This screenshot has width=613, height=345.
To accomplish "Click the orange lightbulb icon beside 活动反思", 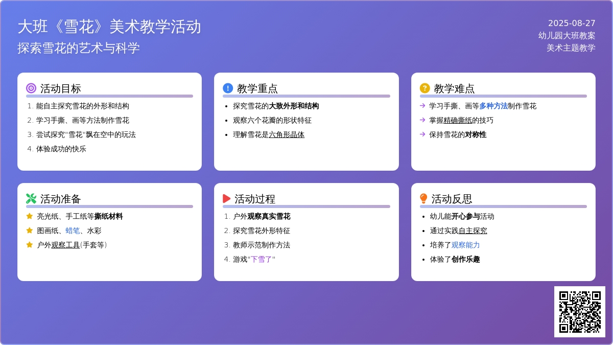I will click(x=423, y=198).
